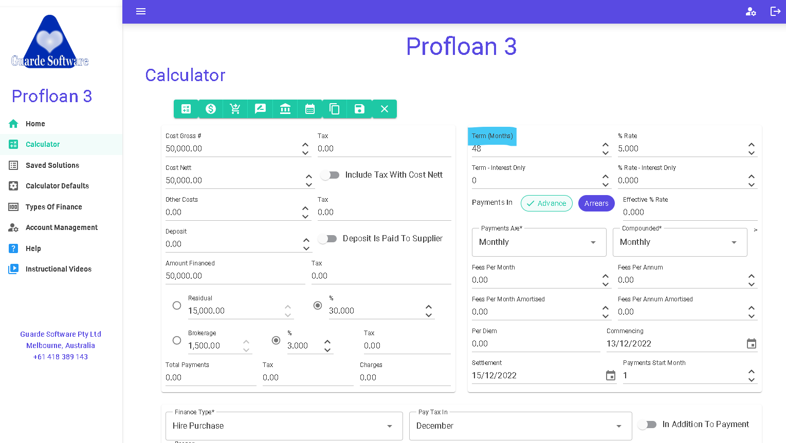Select the Brokerage amount radio button
Viewport: 786px width, 443px height.
click(177, 340)
